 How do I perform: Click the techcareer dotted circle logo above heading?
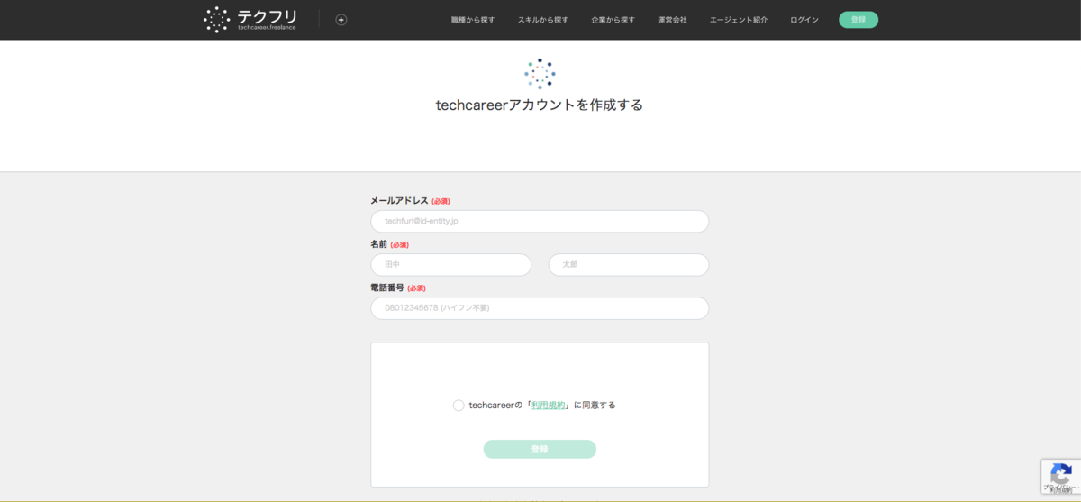(x=540, y=74)
